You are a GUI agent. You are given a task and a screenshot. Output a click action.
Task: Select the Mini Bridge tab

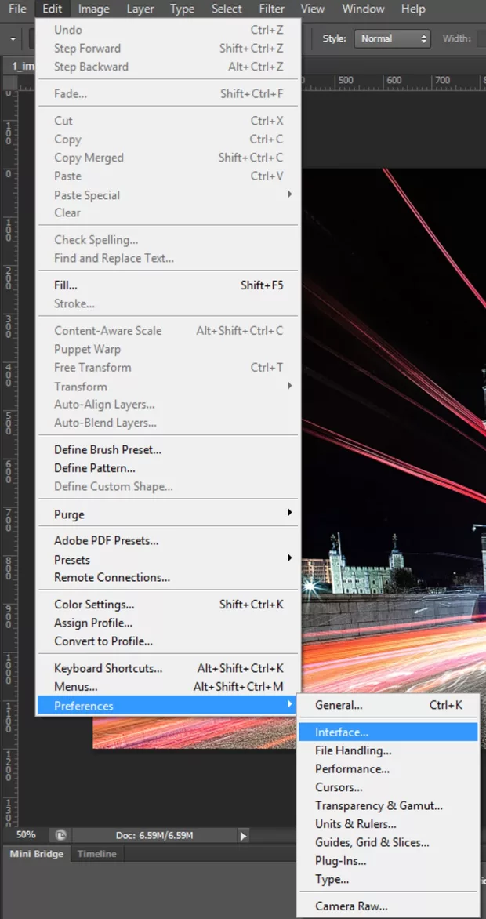point(36,854)
